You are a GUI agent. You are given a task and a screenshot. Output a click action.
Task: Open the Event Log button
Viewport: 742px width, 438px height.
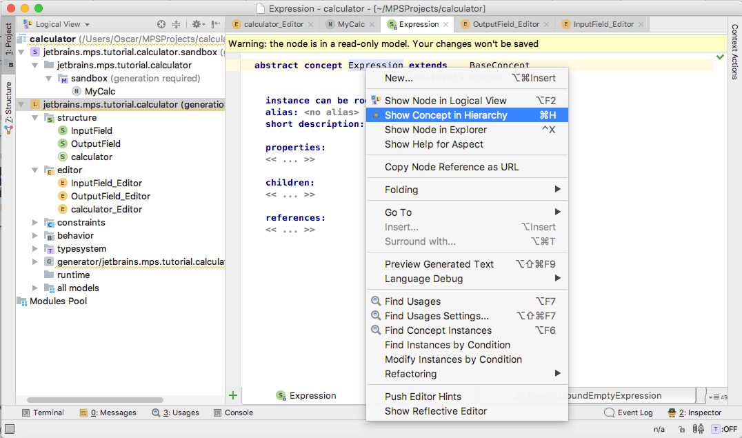coord(628,412)
